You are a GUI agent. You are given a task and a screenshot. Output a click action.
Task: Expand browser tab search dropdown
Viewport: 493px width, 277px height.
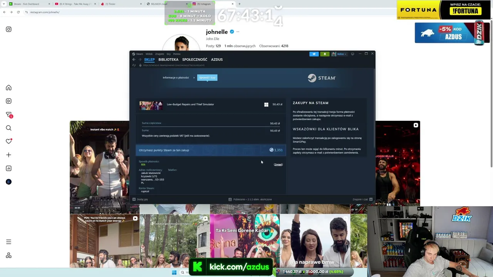click(4, 4)
